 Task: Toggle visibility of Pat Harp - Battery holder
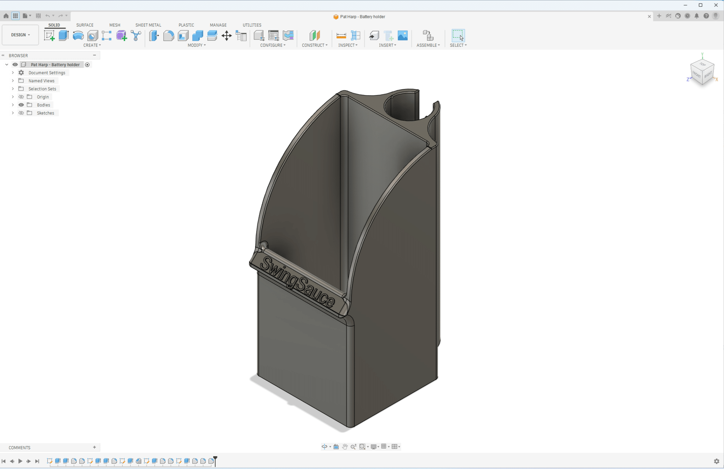click(15, 65)
